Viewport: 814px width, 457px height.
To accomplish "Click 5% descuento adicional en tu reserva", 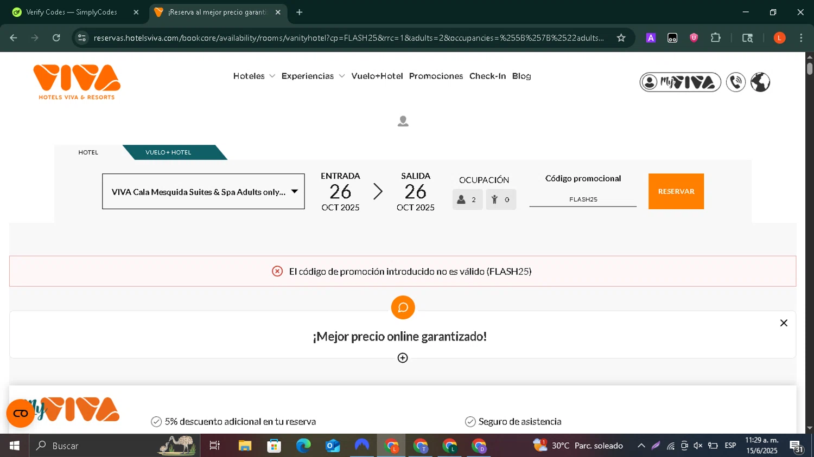I will point(240,422).
